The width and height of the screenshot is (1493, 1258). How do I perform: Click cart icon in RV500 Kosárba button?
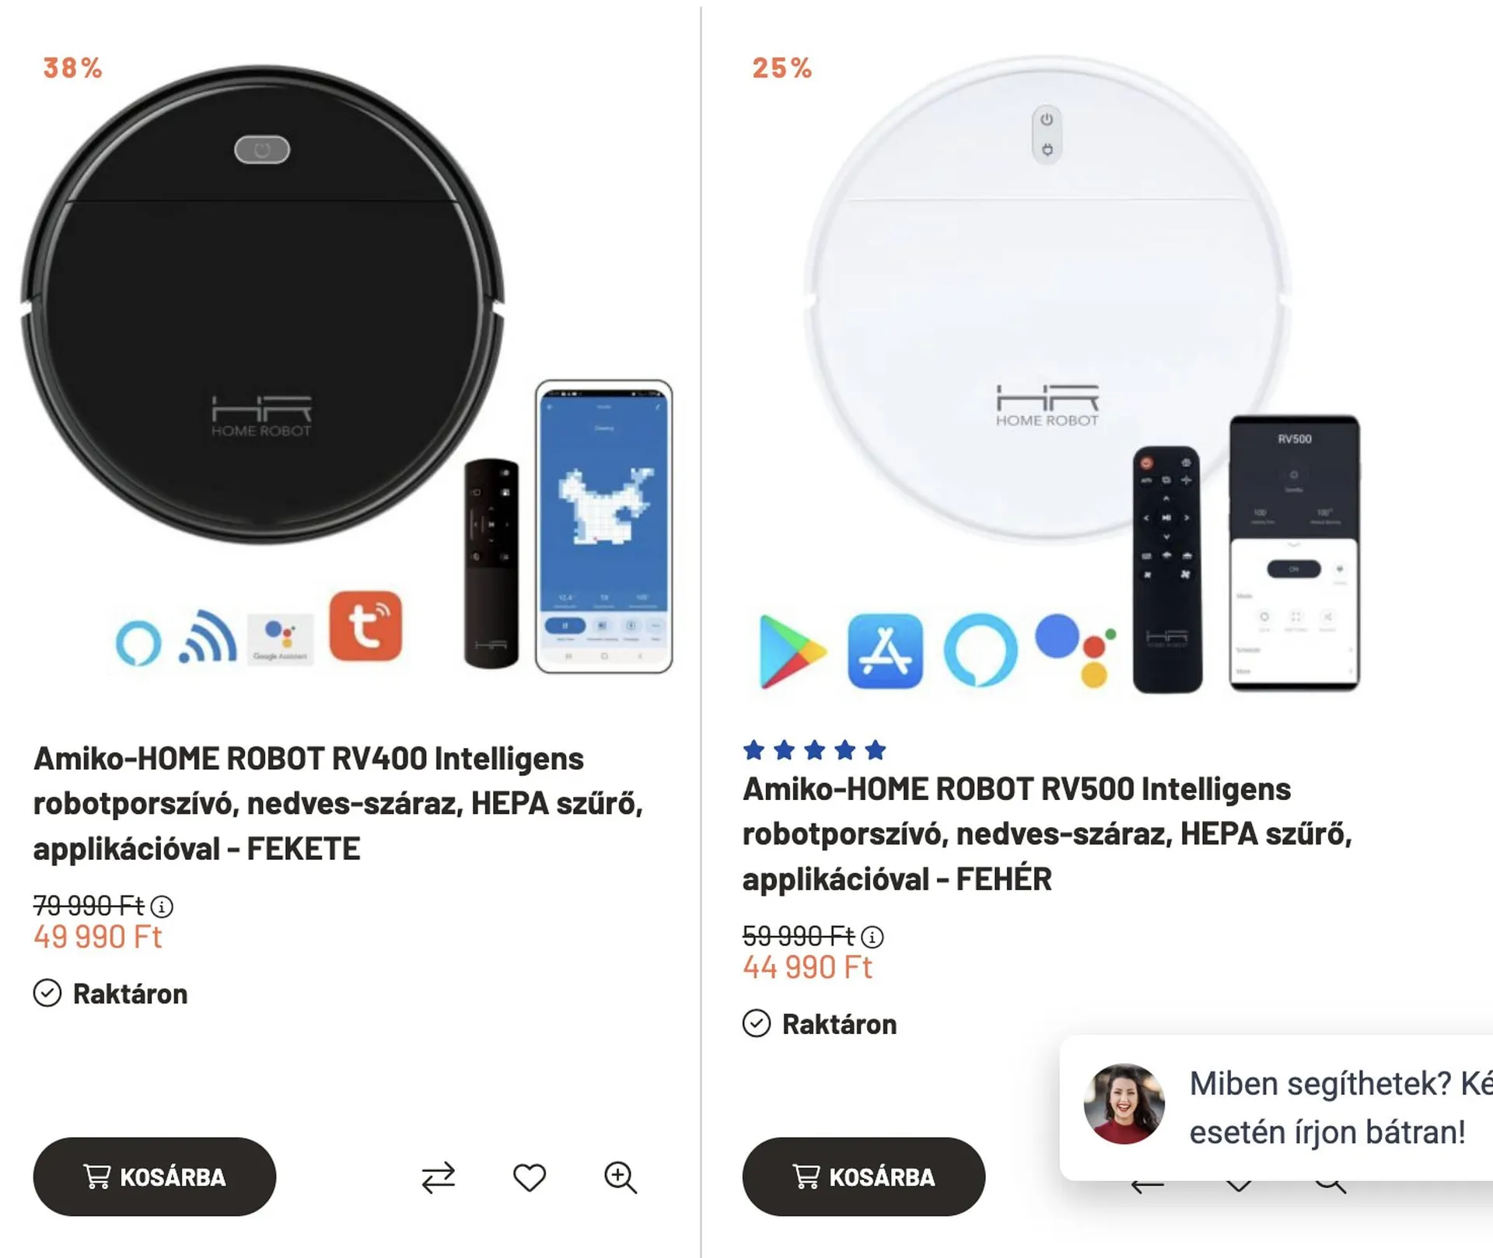806,1176
